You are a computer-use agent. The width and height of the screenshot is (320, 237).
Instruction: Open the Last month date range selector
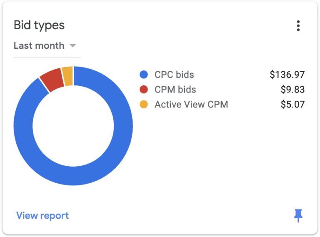click(x=39, y=45)
